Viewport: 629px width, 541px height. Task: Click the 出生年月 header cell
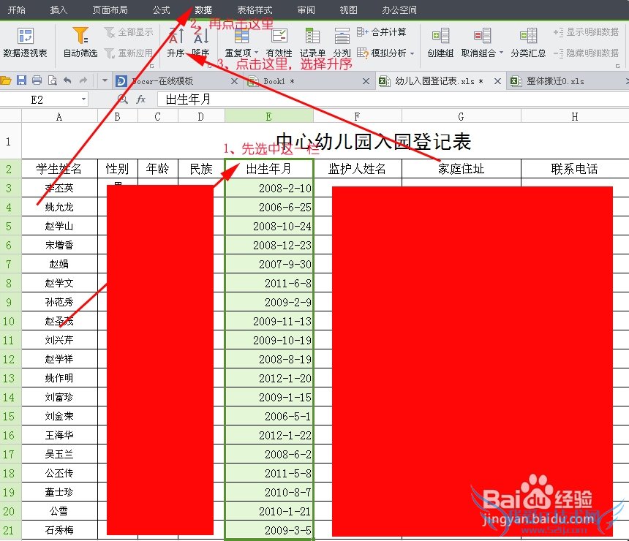[268, 169]
